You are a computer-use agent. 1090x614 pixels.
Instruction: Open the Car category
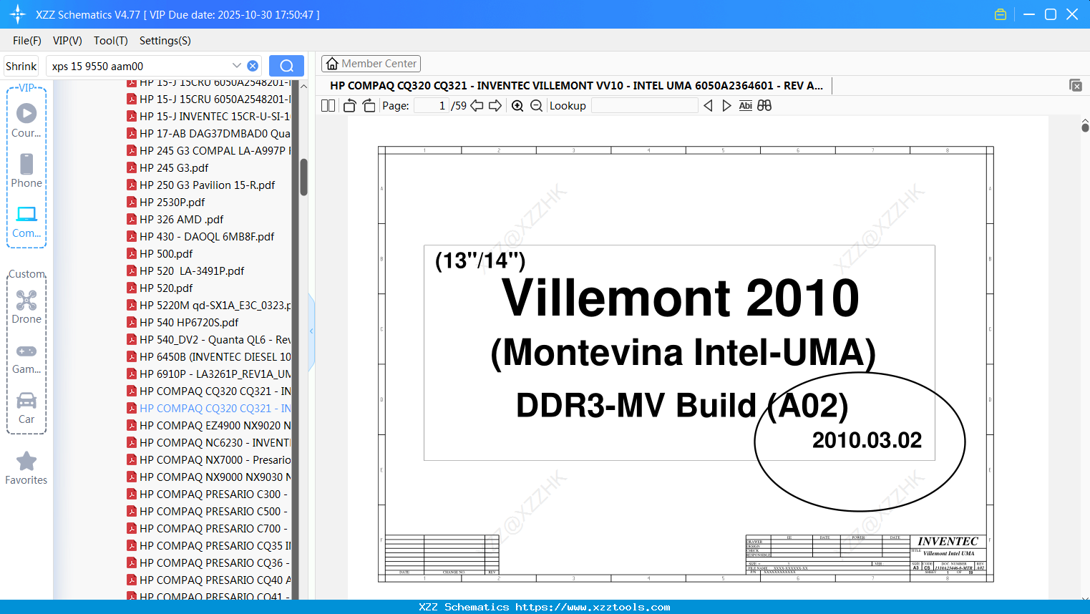(x=26, y=400)
